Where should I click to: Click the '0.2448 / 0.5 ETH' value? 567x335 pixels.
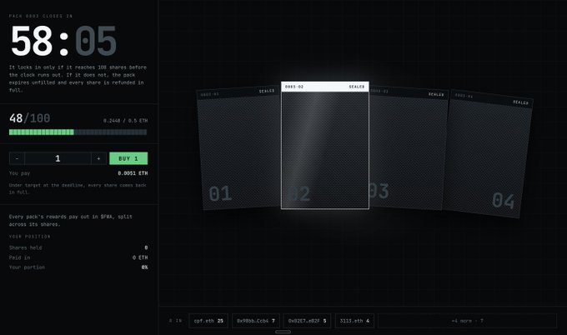tap(125, 121)
